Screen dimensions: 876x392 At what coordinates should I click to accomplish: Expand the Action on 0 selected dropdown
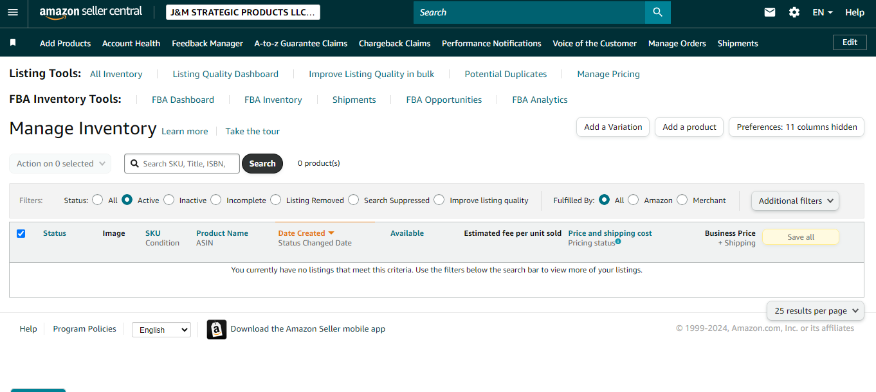[60, 164]
